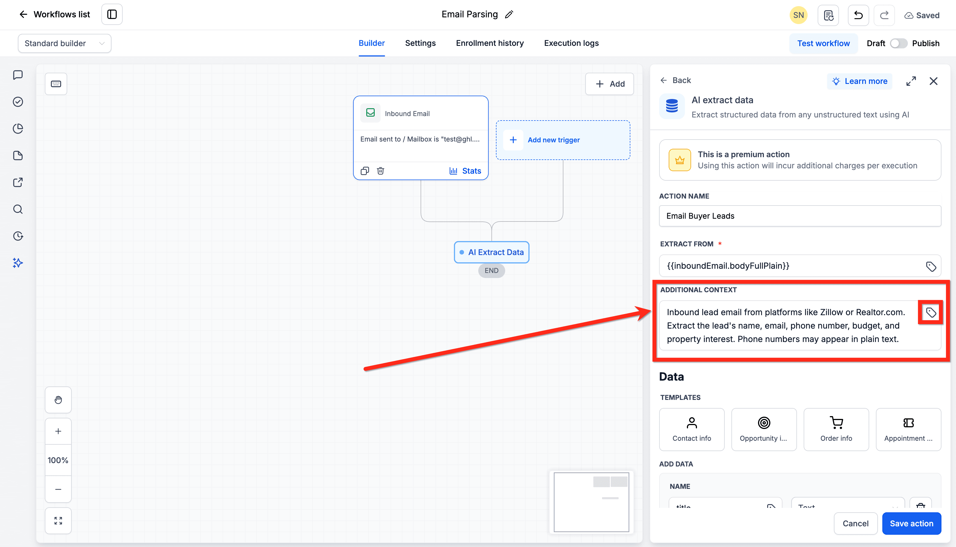This screenshot has width=956, height=547.
Task: Redo the last change
Action: tap(884, 15)
